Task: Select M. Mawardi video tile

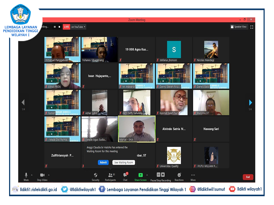Action: click(137, 76)
